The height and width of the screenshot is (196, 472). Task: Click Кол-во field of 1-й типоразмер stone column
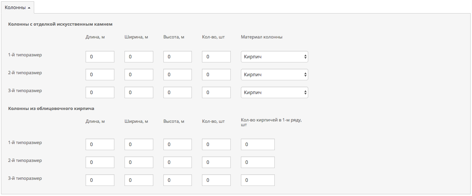coord(216,57)
